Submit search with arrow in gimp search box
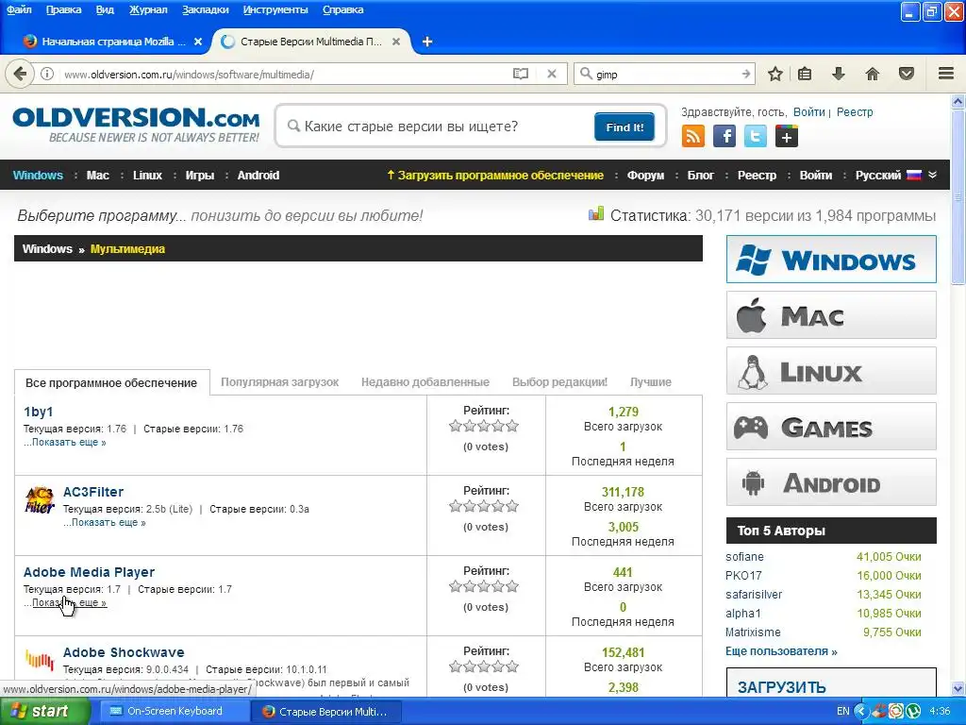 pos(746,74)
